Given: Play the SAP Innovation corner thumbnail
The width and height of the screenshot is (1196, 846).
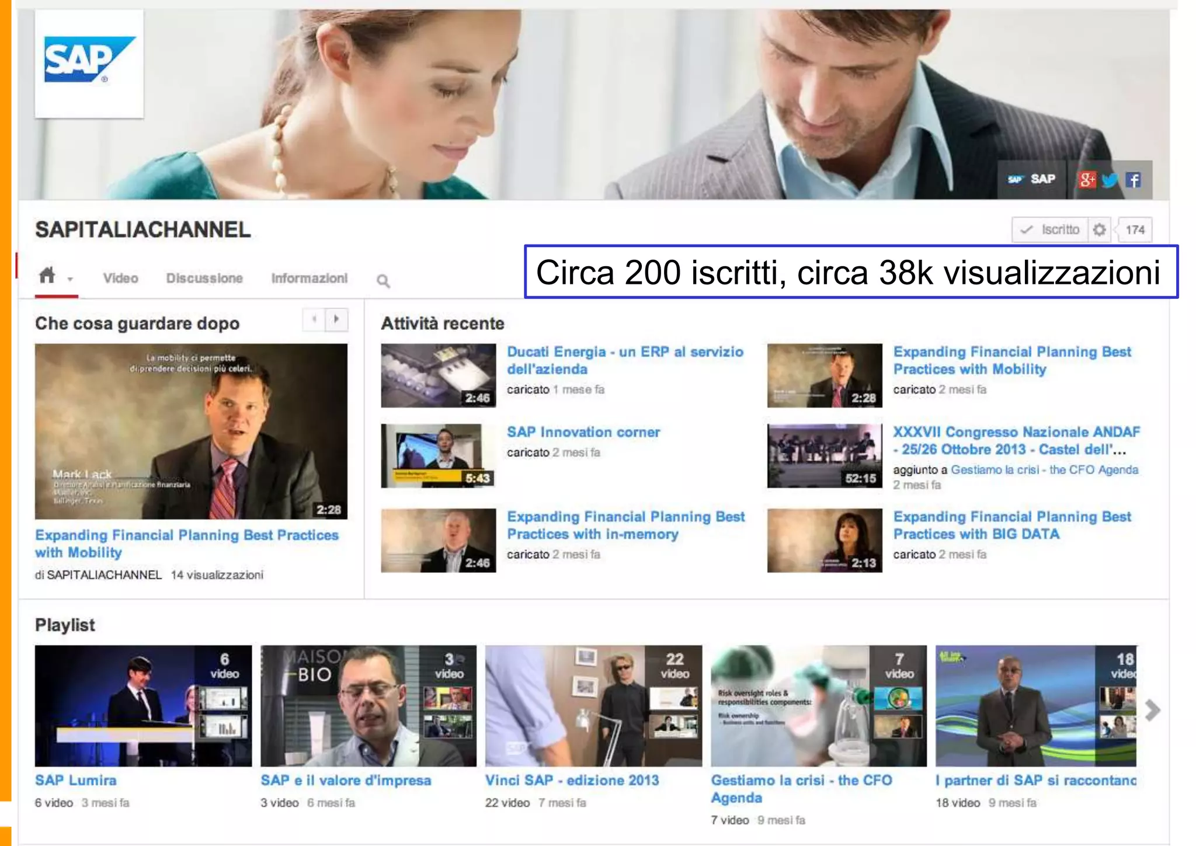Looking at the screenshot, I should point(439,455).
